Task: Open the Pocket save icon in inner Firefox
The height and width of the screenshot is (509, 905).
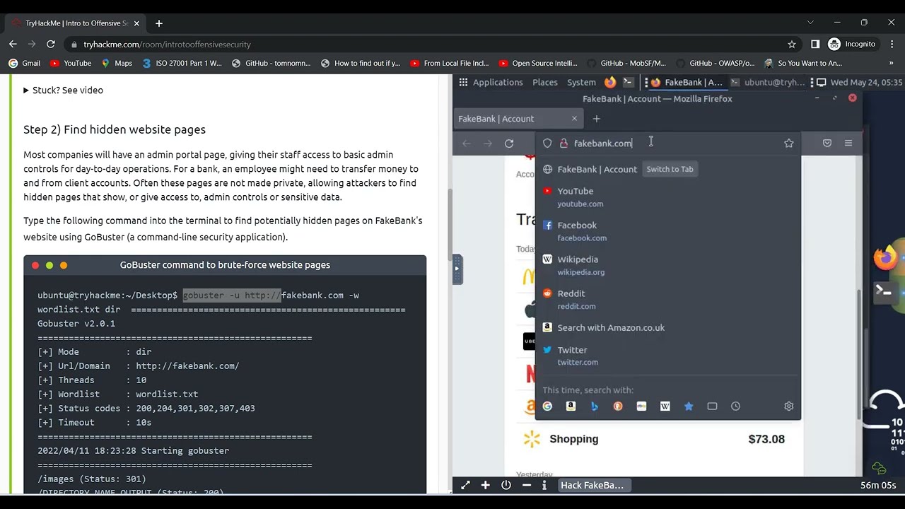Action: tap(827, 144)
